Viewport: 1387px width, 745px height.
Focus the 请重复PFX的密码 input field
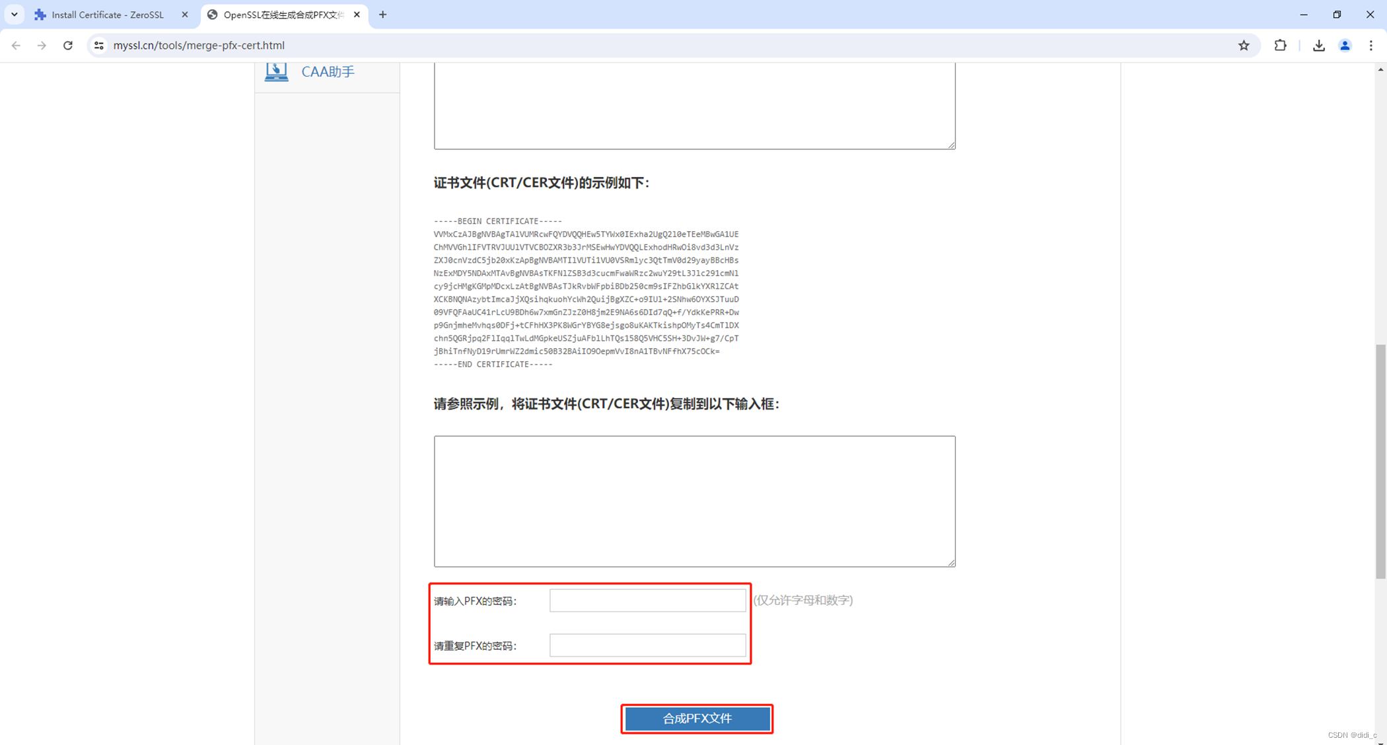click(647, 645)
